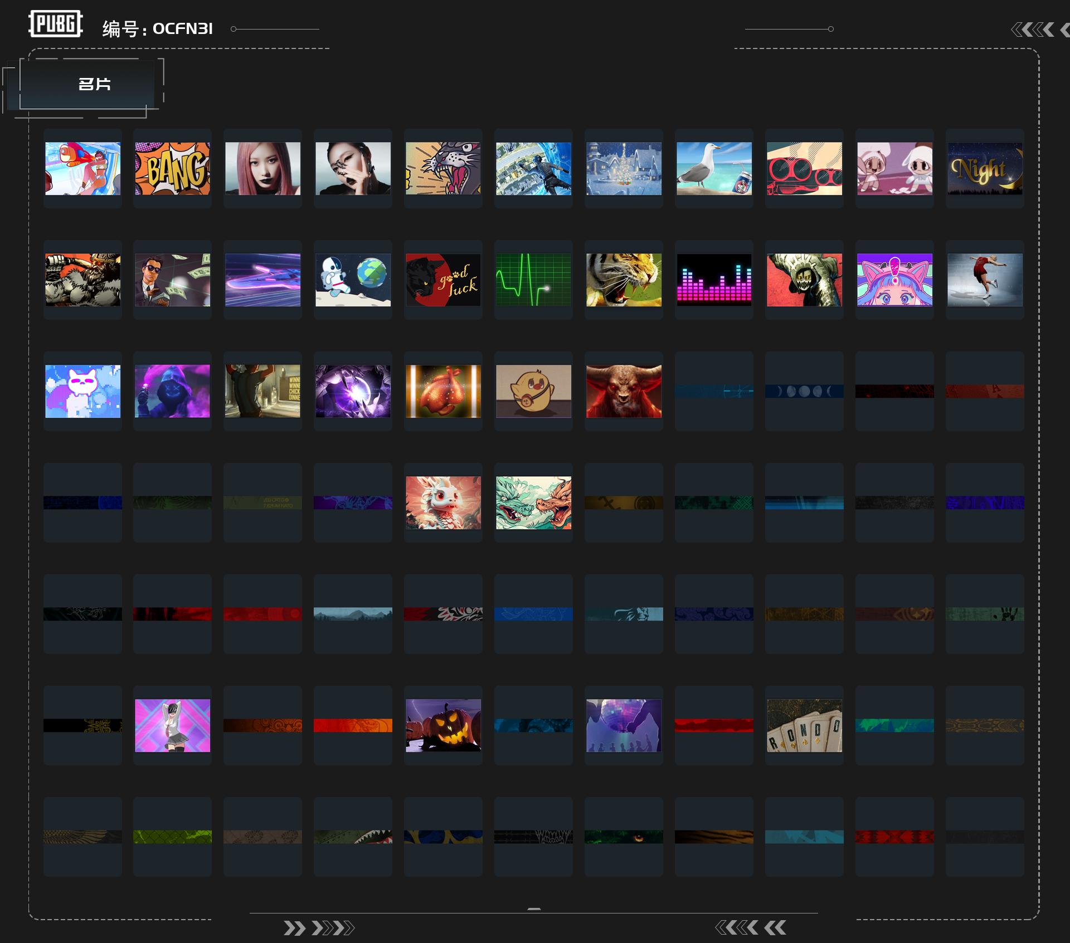The image size is (1070, 943).
Task: Click the bottom-left right-pointing chevron arrows
Action: click(x=319, y=928)
